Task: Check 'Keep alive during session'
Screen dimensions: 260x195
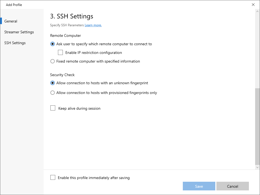Action: point(53,108)
